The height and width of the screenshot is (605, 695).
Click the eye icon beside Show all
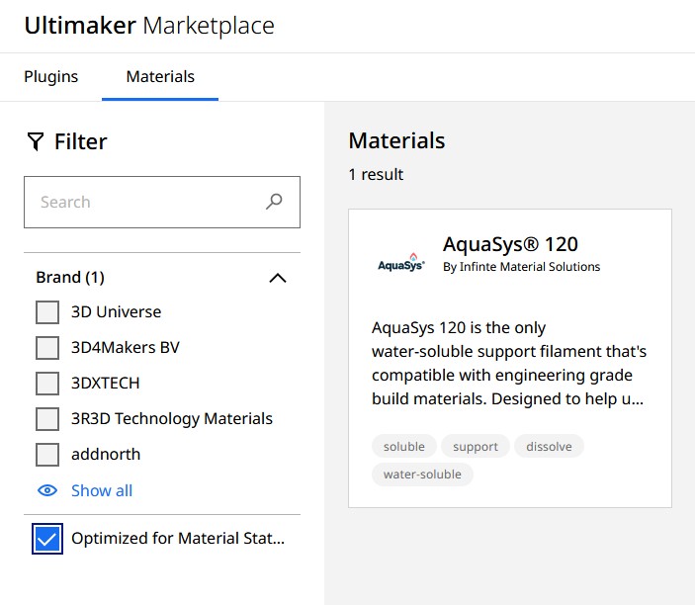pyautogui.click(x=47, y=490)
